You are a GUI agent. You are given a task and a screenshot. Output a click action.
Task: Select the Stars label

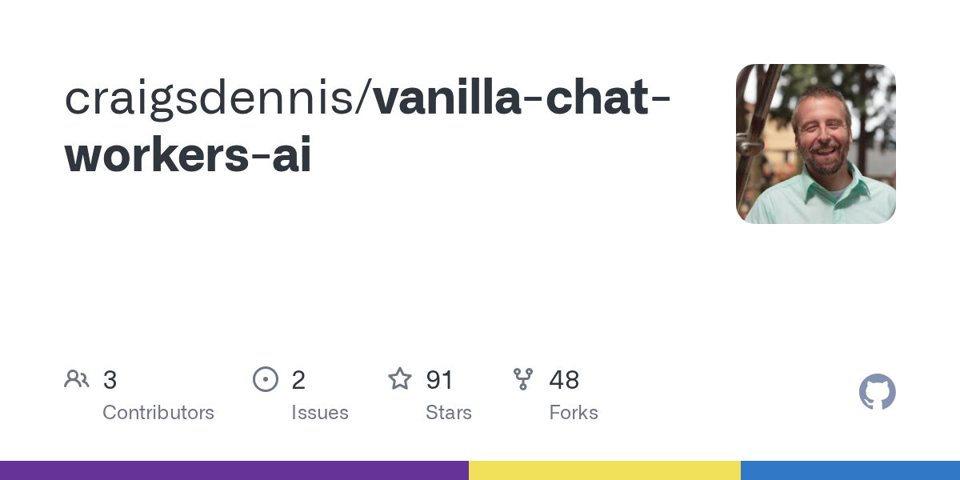point(449,413)
